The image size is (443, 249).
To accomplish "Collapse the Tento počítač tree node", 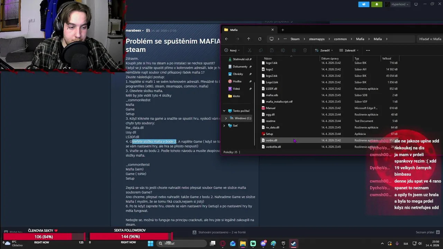I will click(224, 111).
